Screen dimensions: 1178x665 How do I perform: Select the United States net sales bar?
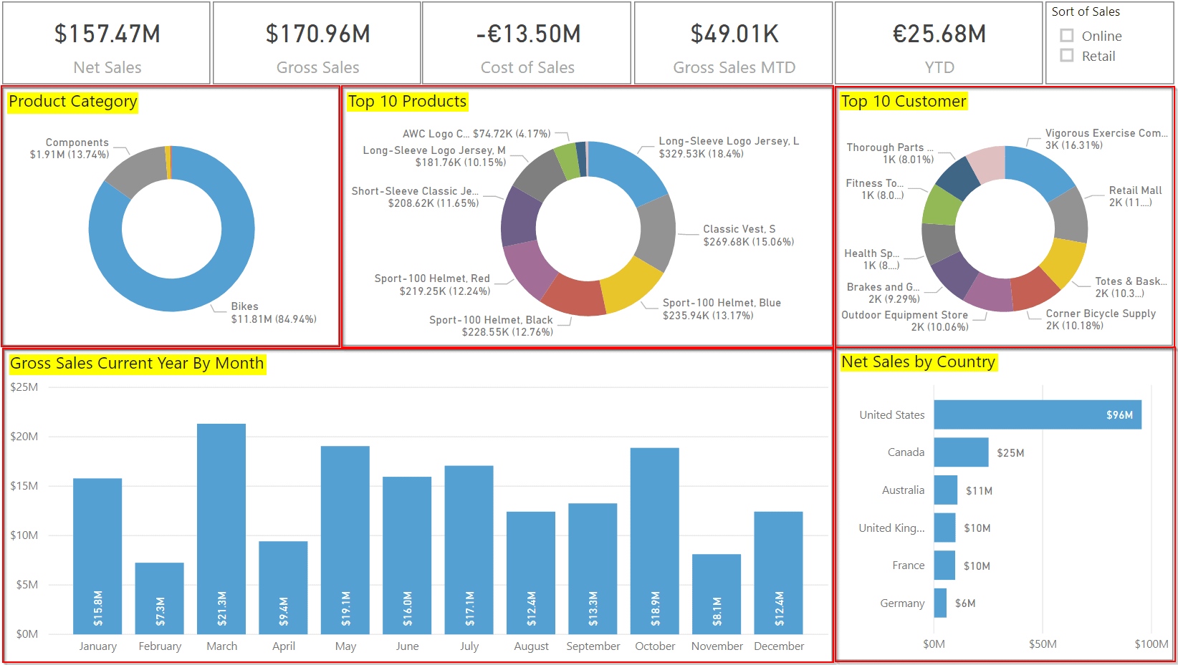point(1037,415)
